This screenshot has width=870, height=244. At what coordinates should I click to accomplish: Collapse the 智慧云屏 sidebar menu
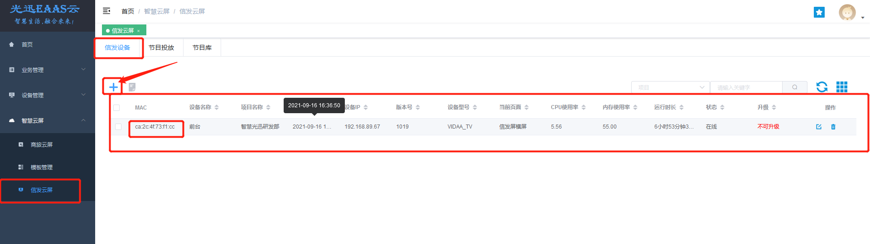click(48, 120)
